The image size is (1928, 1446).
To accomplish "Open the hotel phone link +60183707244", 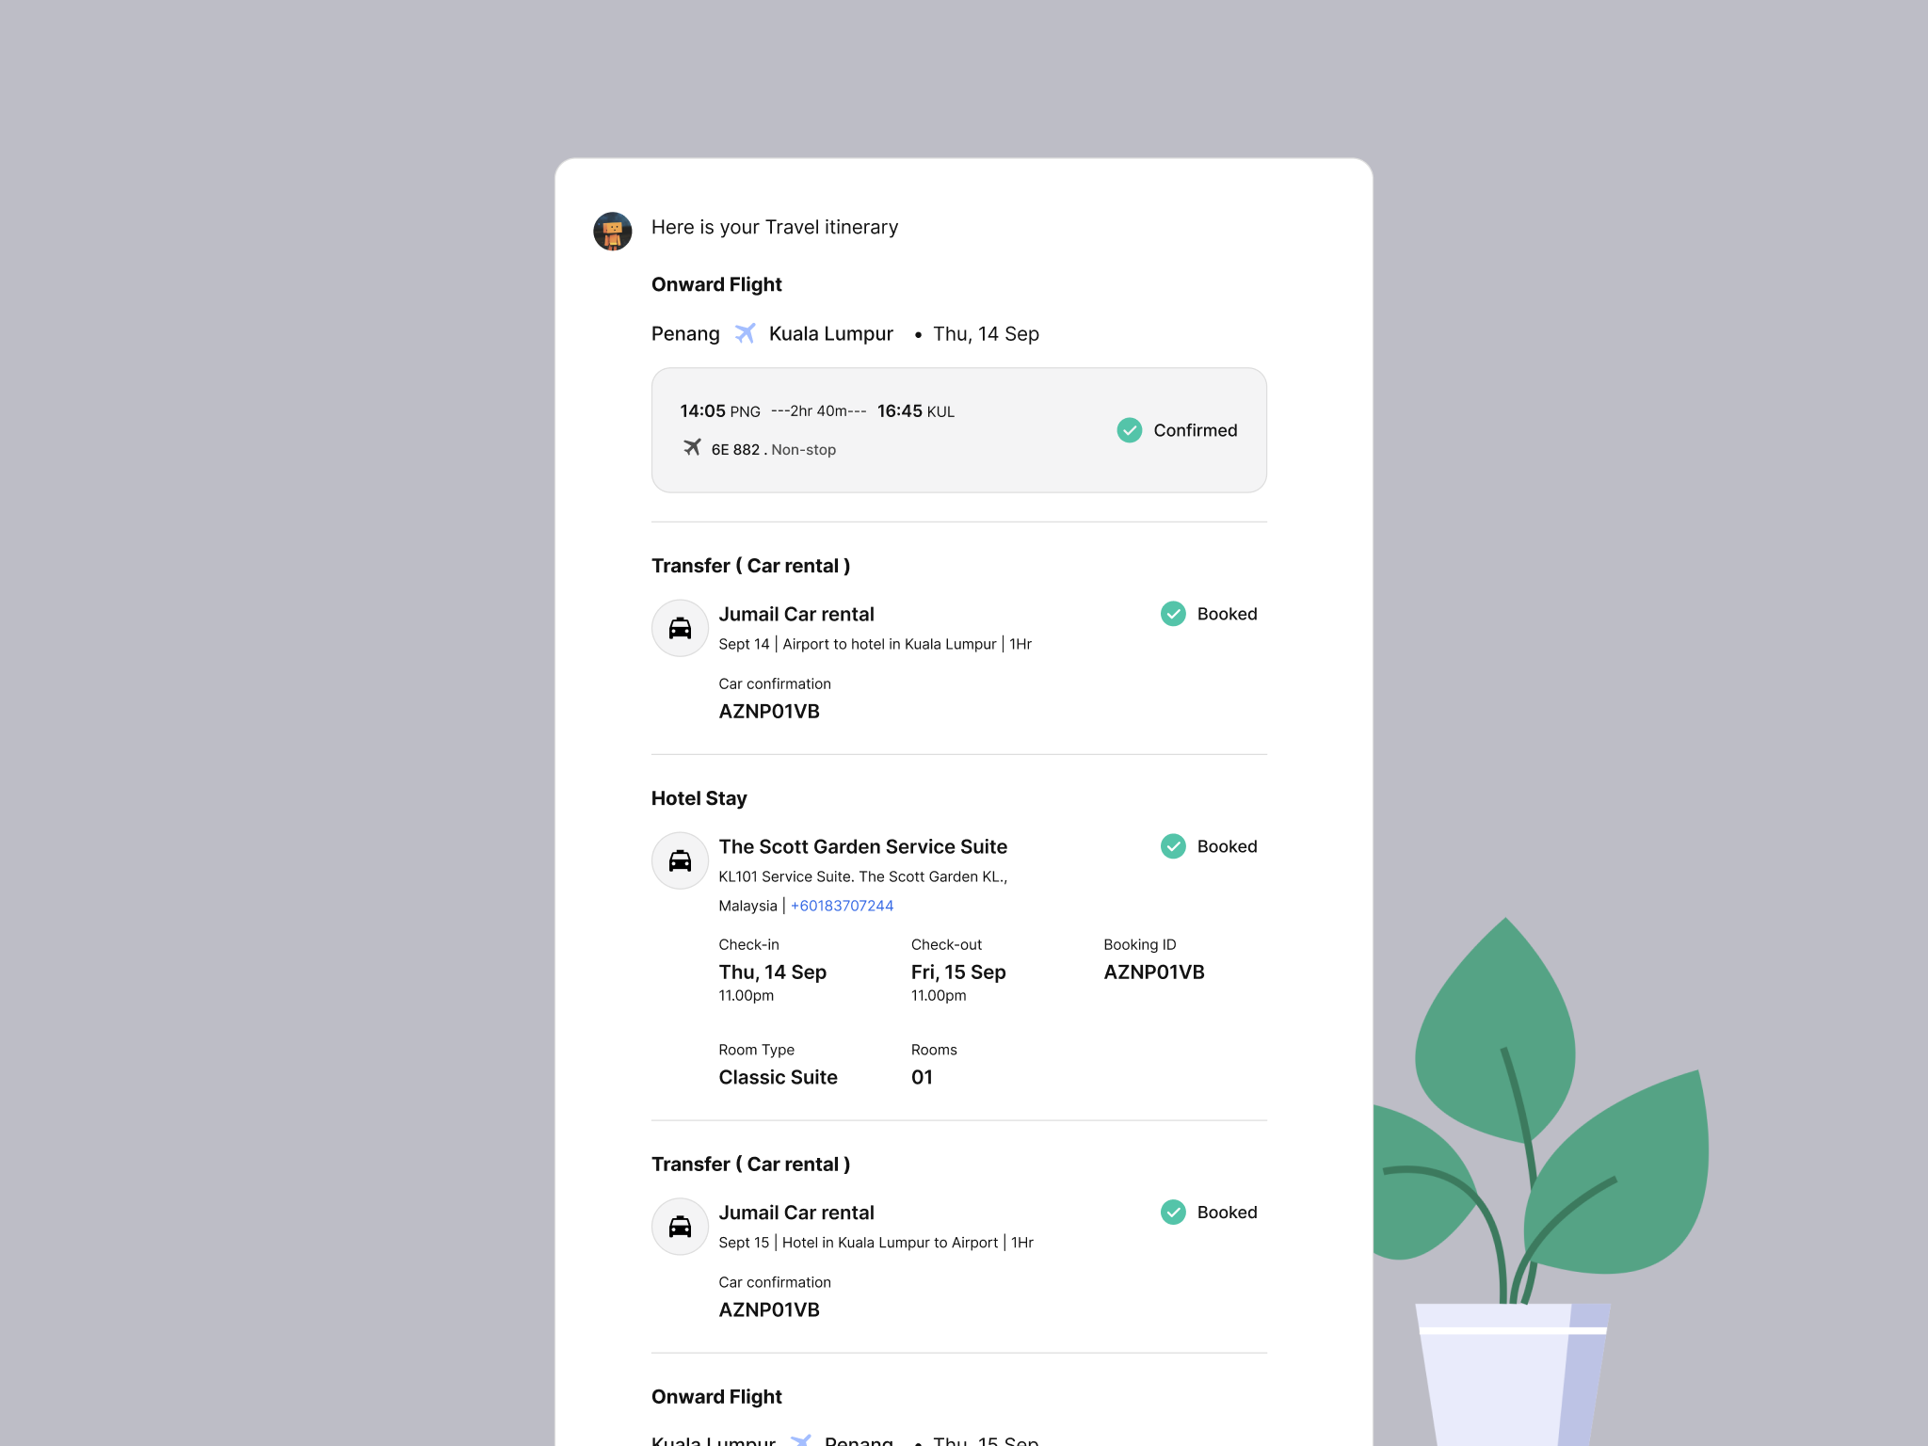I will coord(842,905).
